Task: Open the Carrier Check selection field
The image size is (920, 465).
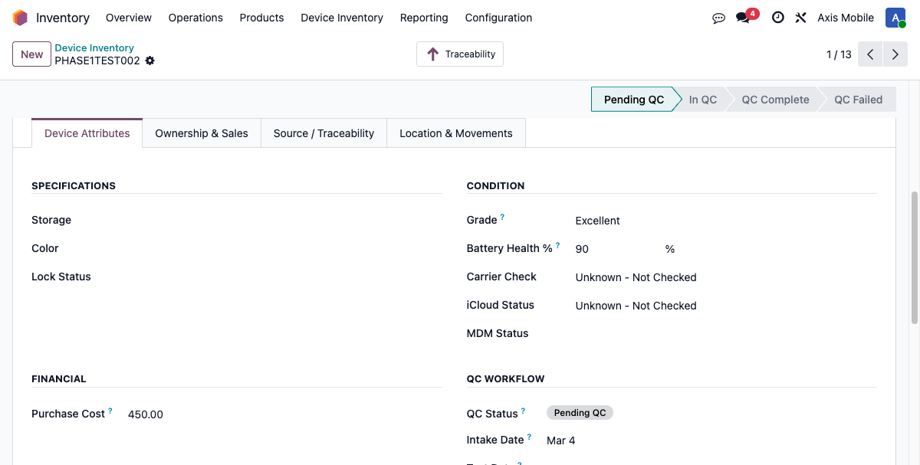Action: pos(636,277)
